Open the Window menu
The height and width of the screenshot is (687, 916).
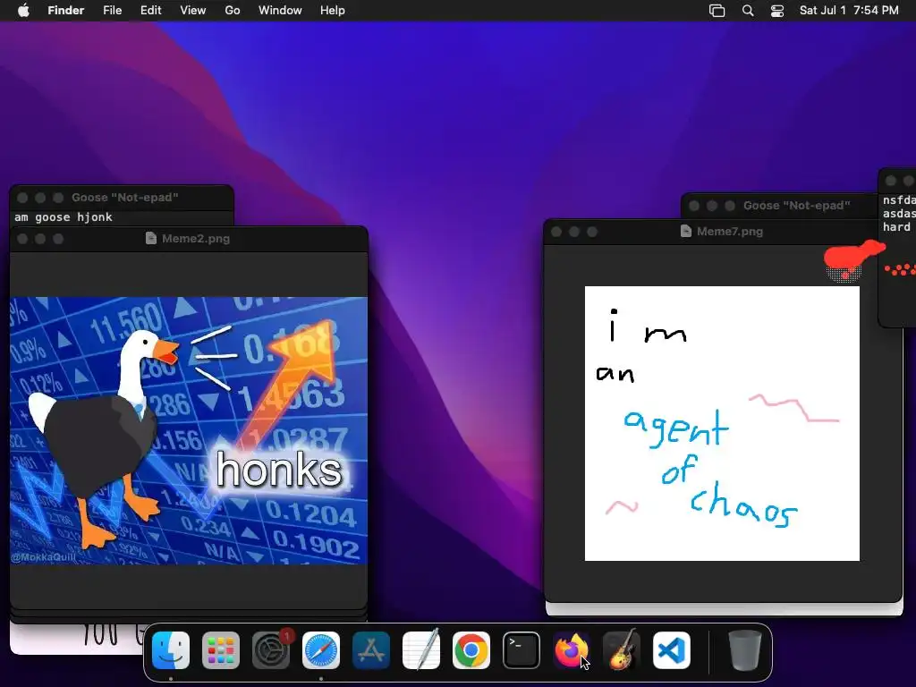(x=280, y=11)
